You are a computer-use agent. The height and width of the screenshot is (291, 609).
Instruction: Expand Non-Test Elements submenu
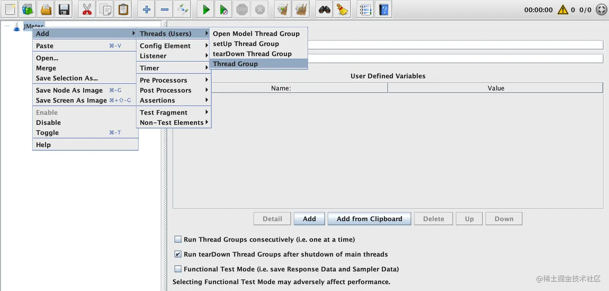point(173,122)
